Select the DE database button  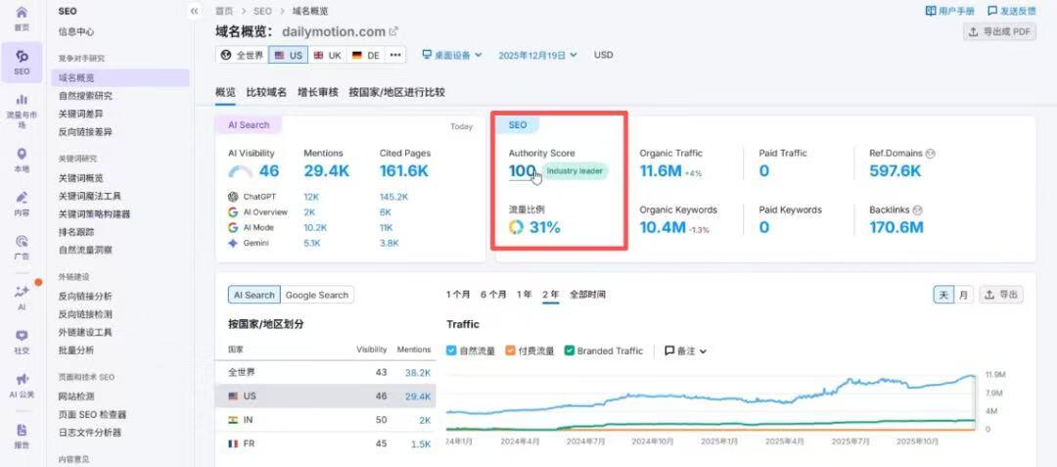[x=366, y=55]
